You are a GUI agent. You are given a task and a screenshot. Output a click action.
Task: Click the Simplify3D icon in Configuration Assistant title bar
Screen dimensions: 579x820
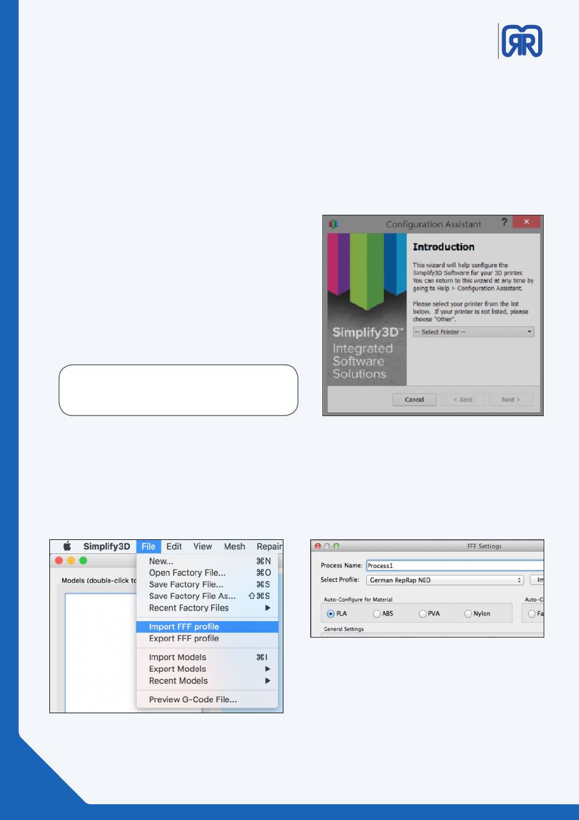(x=333, y=224)
